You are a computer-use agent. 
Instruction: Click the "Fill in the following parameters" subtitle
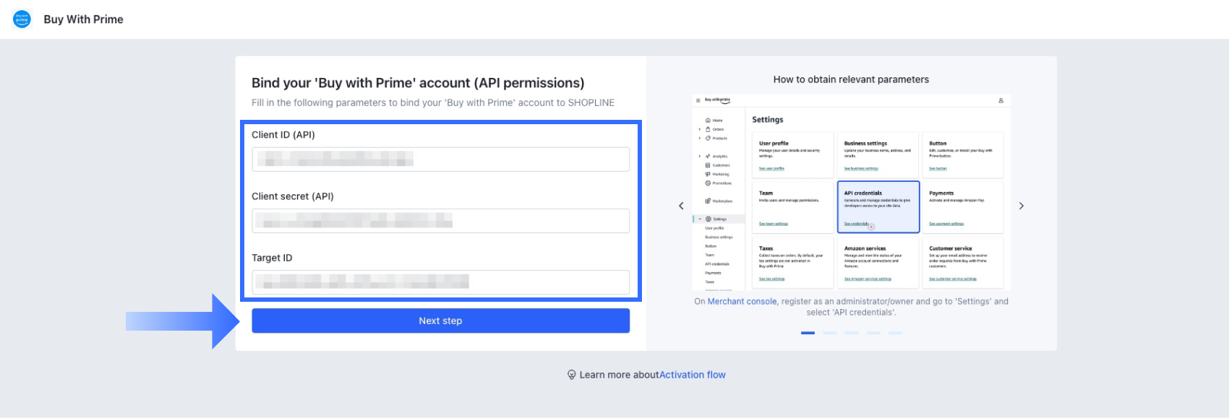coord(433,103)
